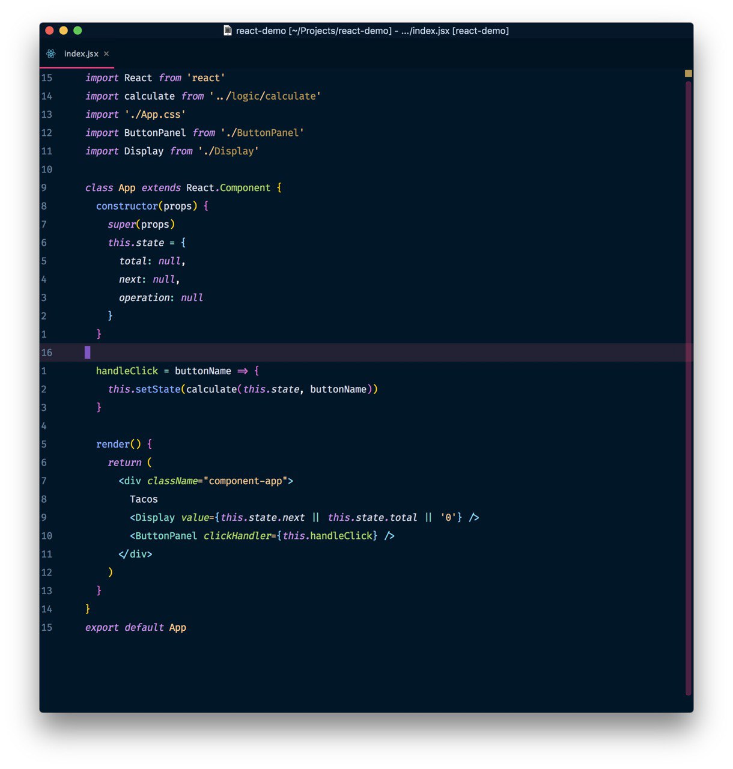Click the '<Display value=' JSX line
733x769 pixels.
(x=304, y=518)
